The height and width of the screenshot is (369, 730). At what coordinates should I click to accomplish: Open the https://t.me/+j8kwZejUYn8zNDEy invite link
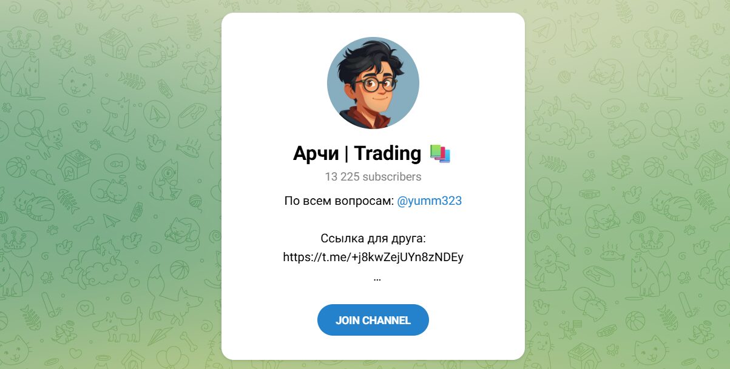tap(373, 257)
